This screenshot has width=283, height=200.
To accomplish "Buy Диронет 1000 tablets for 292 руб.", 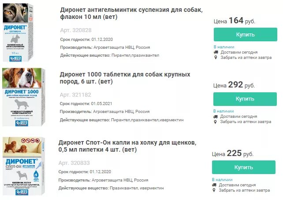I will [245, 99].
